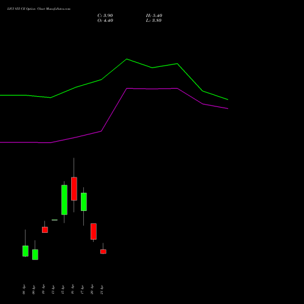
Task: Select the 15 Apr date label
Action: 63,289
